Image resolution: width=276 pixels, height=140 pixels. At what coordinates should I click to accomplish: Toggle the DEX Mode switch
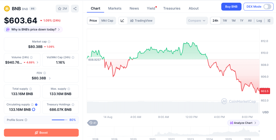[x=267, y=7]
